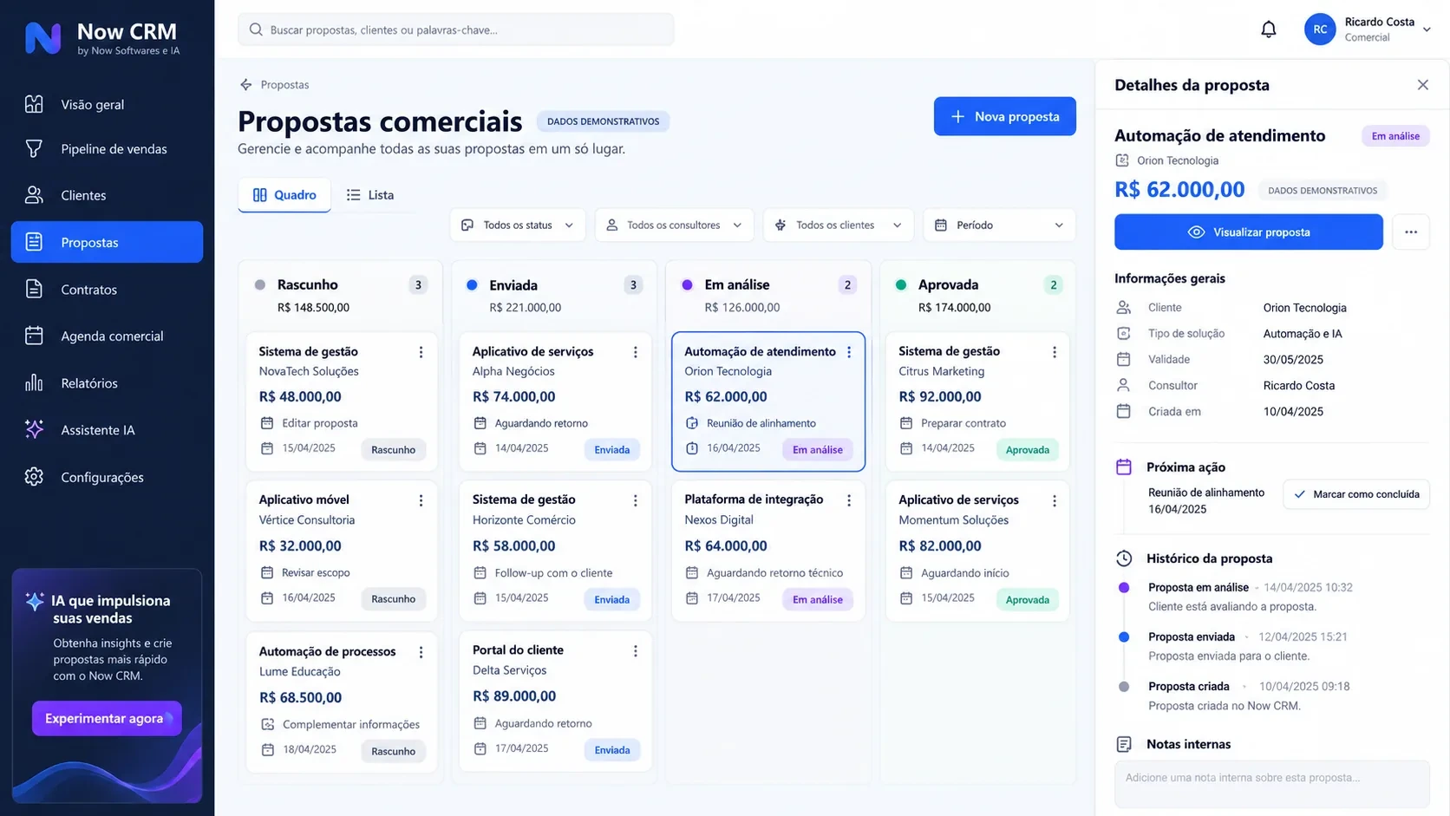Image resolution: width=1450 pixels, height=816 pixels.
Task: Open three-dot menu on Orion Tecnologia card
Action: (849, 352)
